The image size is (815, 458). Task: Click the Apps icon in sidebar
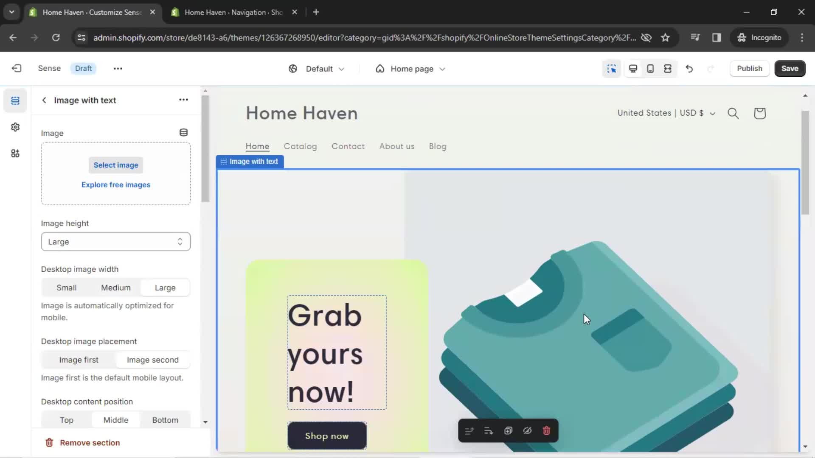pos(15,153)
